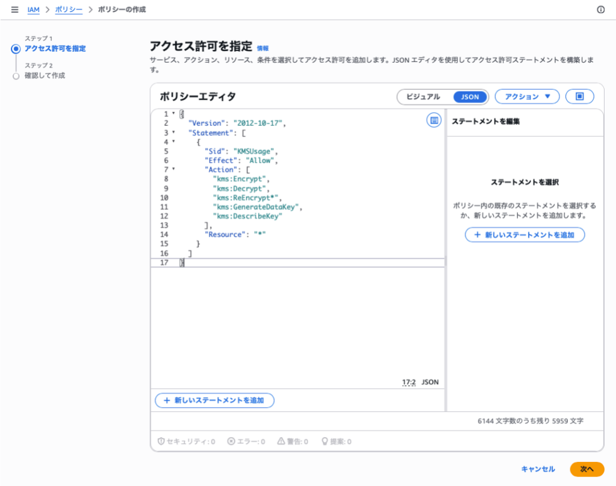This screenshot has height=486, width=616.
Task: Click the ステートメントを編集 panel heading
Action: 485,122
